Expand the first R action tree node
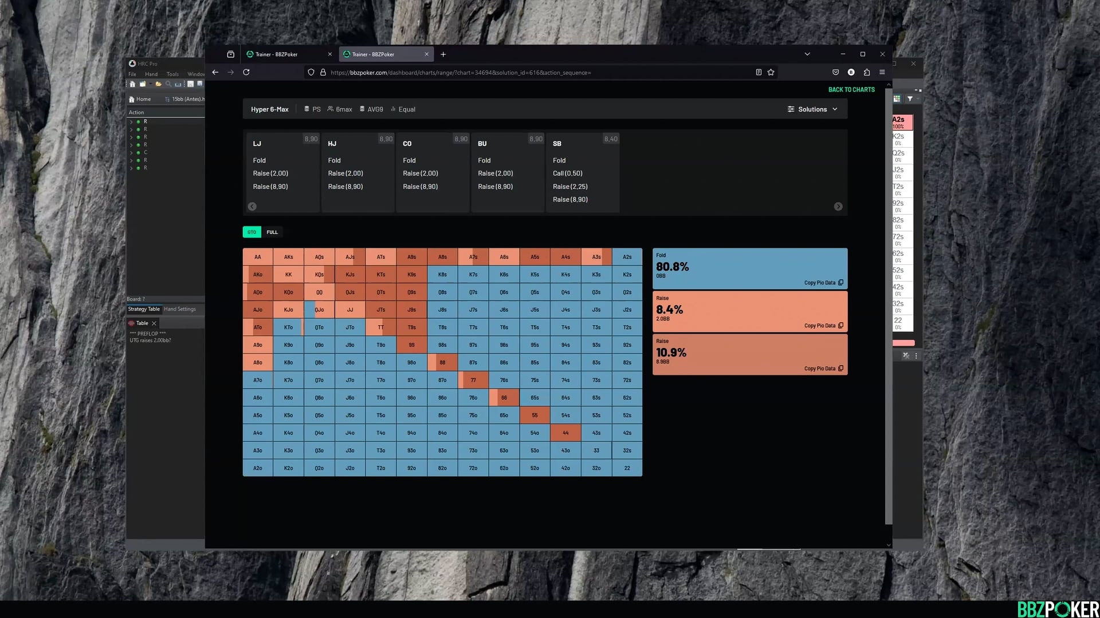 [131, 122]
